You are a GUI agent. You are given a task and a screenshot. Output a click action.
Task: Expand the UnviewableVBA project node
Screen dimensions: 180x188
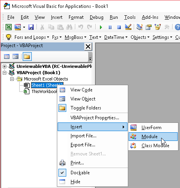(x=4, y=67)
